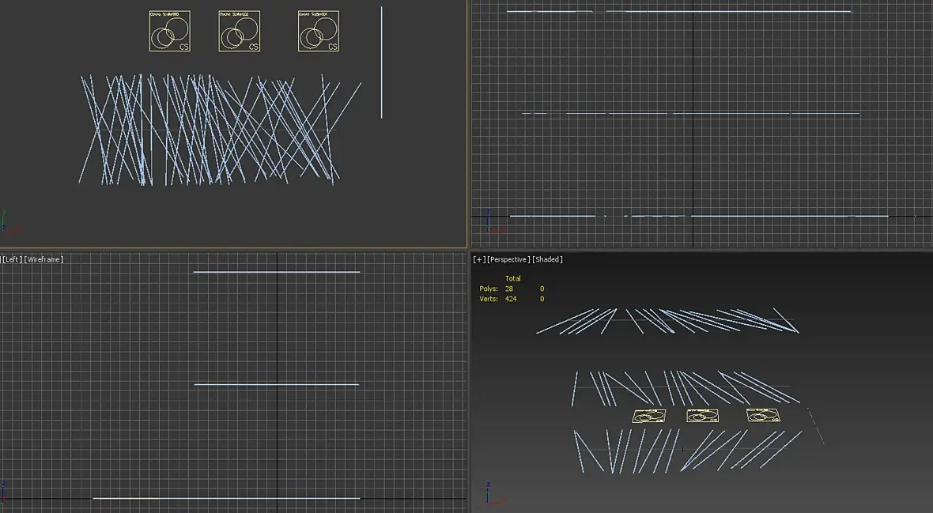Open the [Wireframe] shading menu
The width and height of the screenshot is (933, 513).
coord(43,259)
